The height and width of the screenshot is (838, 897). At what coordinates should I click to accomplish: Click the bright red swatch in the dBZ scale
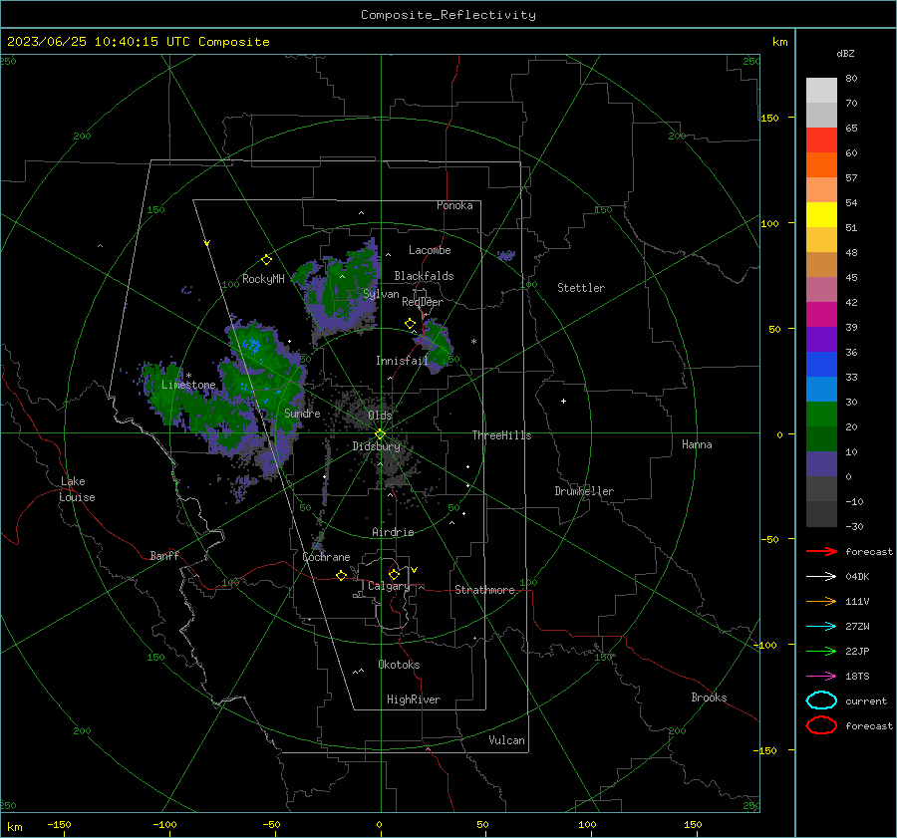coord(821,140)
